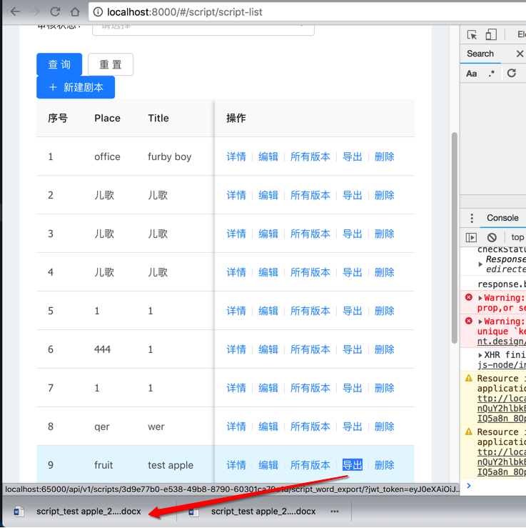Show the console sidebar
The height and width of the screenshot is (528, 526).
pyautogui.click(x=471, y=237)
